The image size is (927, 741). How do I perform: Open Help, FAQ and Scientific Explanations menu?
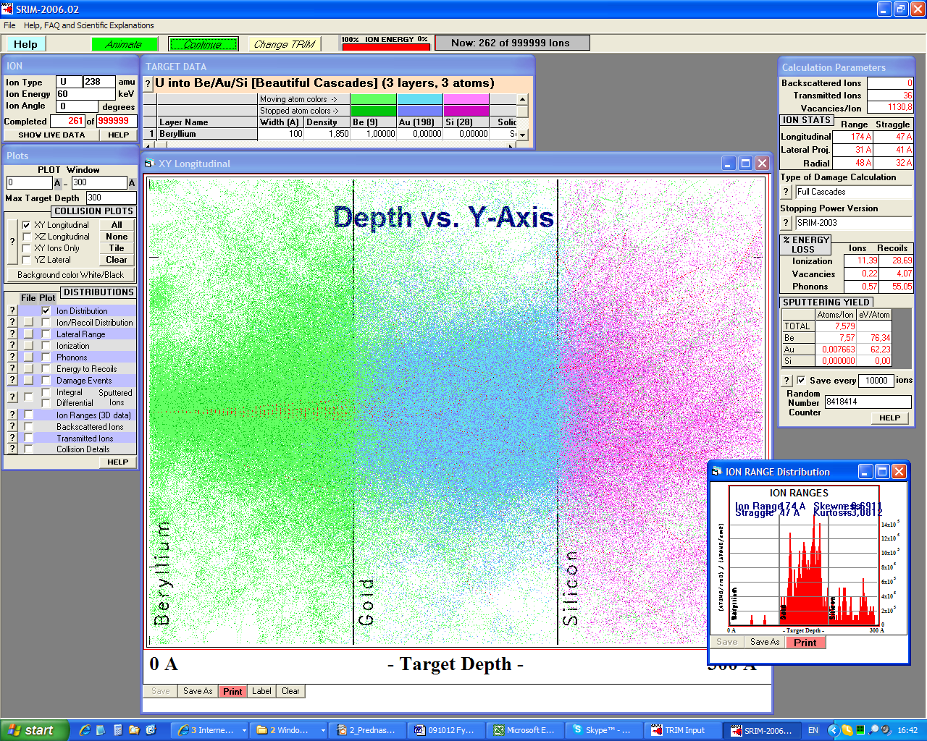(88, 25)
